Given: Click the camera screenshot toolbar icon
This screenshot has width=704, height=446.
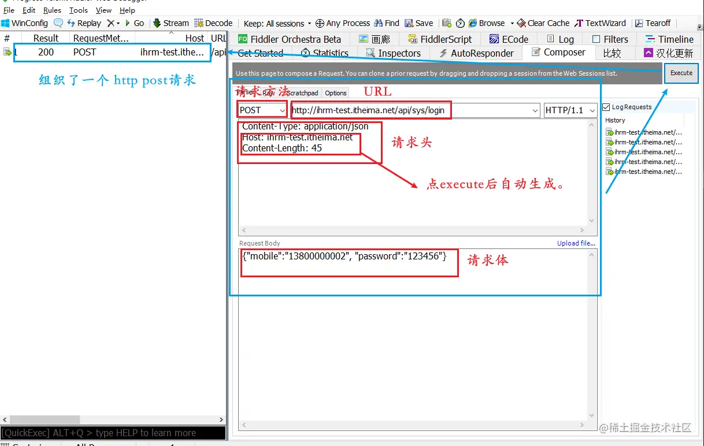Looking at the screenshot, I should 447,23.
